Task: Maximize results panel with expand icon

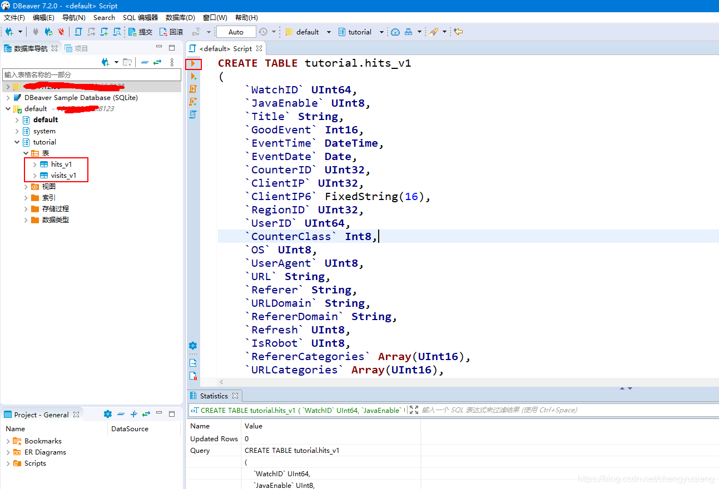Action: pyautogui.click(x=413, y=410)
